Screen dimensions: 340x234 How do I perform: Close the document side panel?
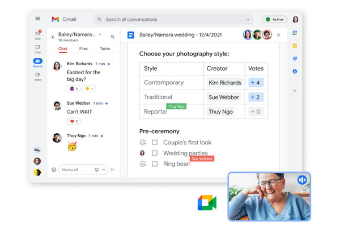[x=279, y=35]
